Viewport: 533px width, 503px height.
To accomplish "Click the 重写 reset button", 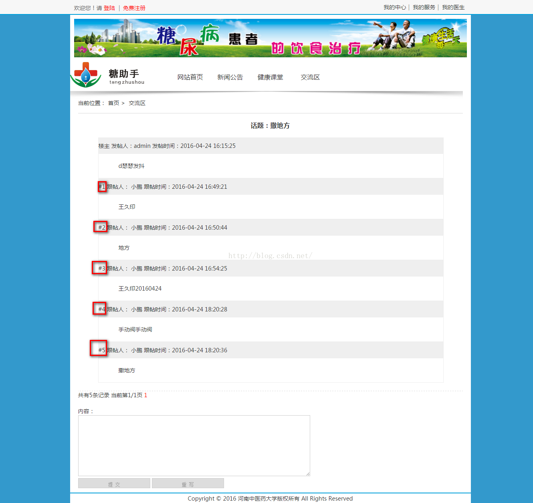I will tap(188, 483).
